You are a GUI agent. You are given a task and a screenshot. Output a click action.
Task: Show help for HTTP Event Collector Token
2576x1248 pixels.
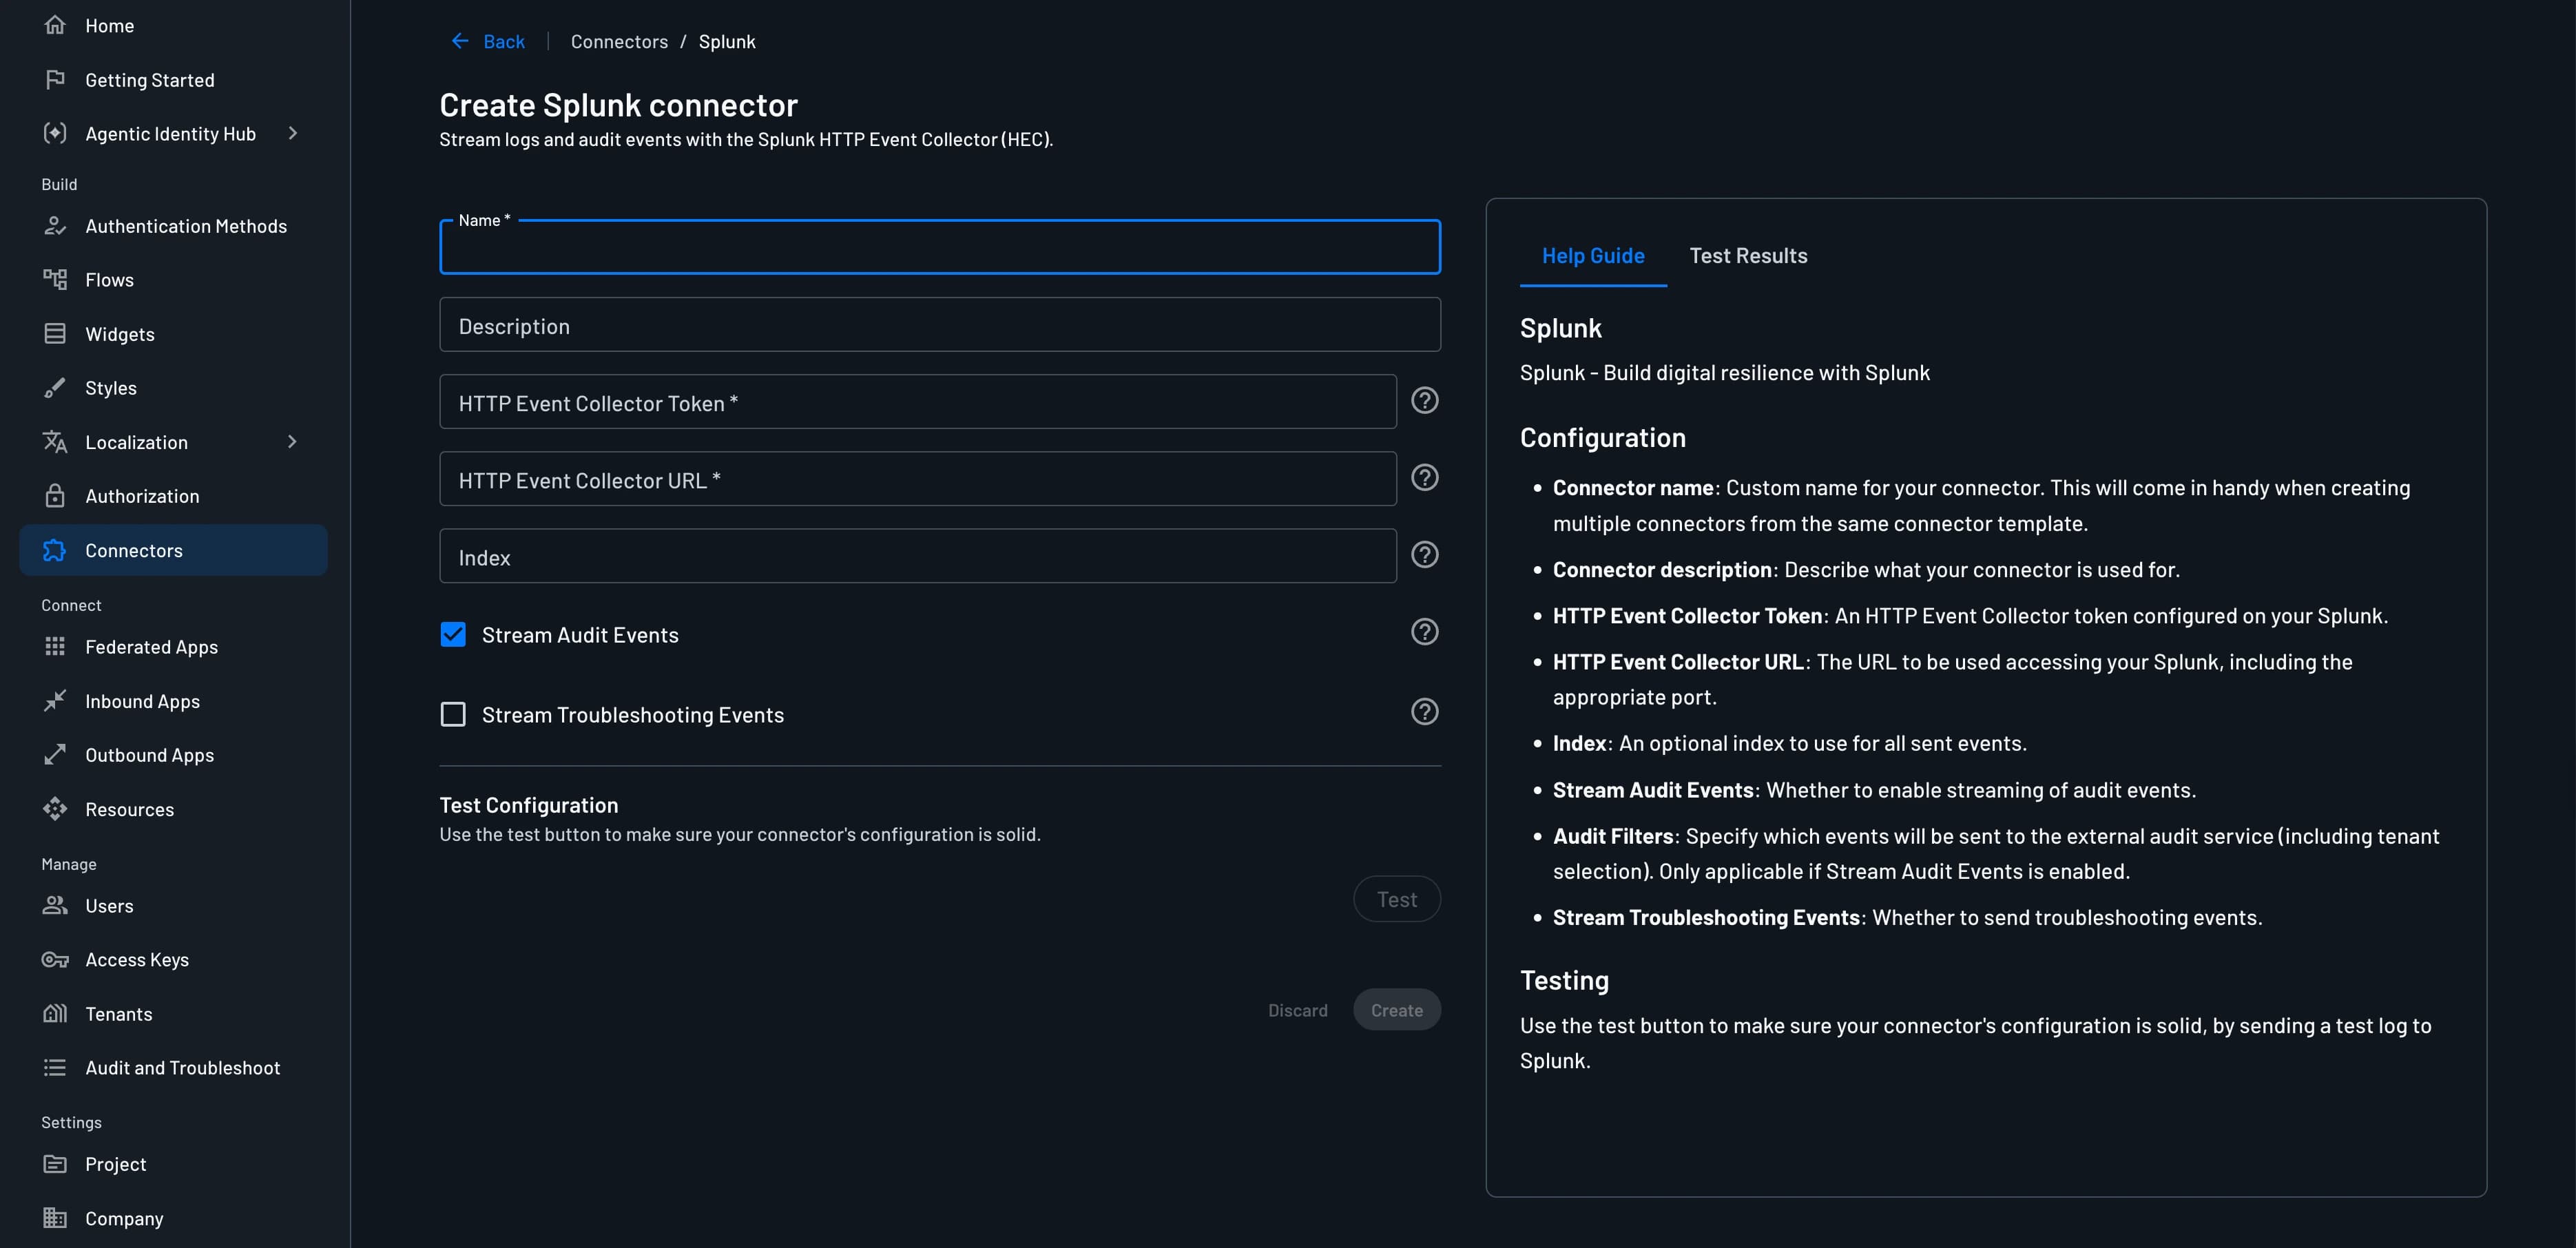1424,401
